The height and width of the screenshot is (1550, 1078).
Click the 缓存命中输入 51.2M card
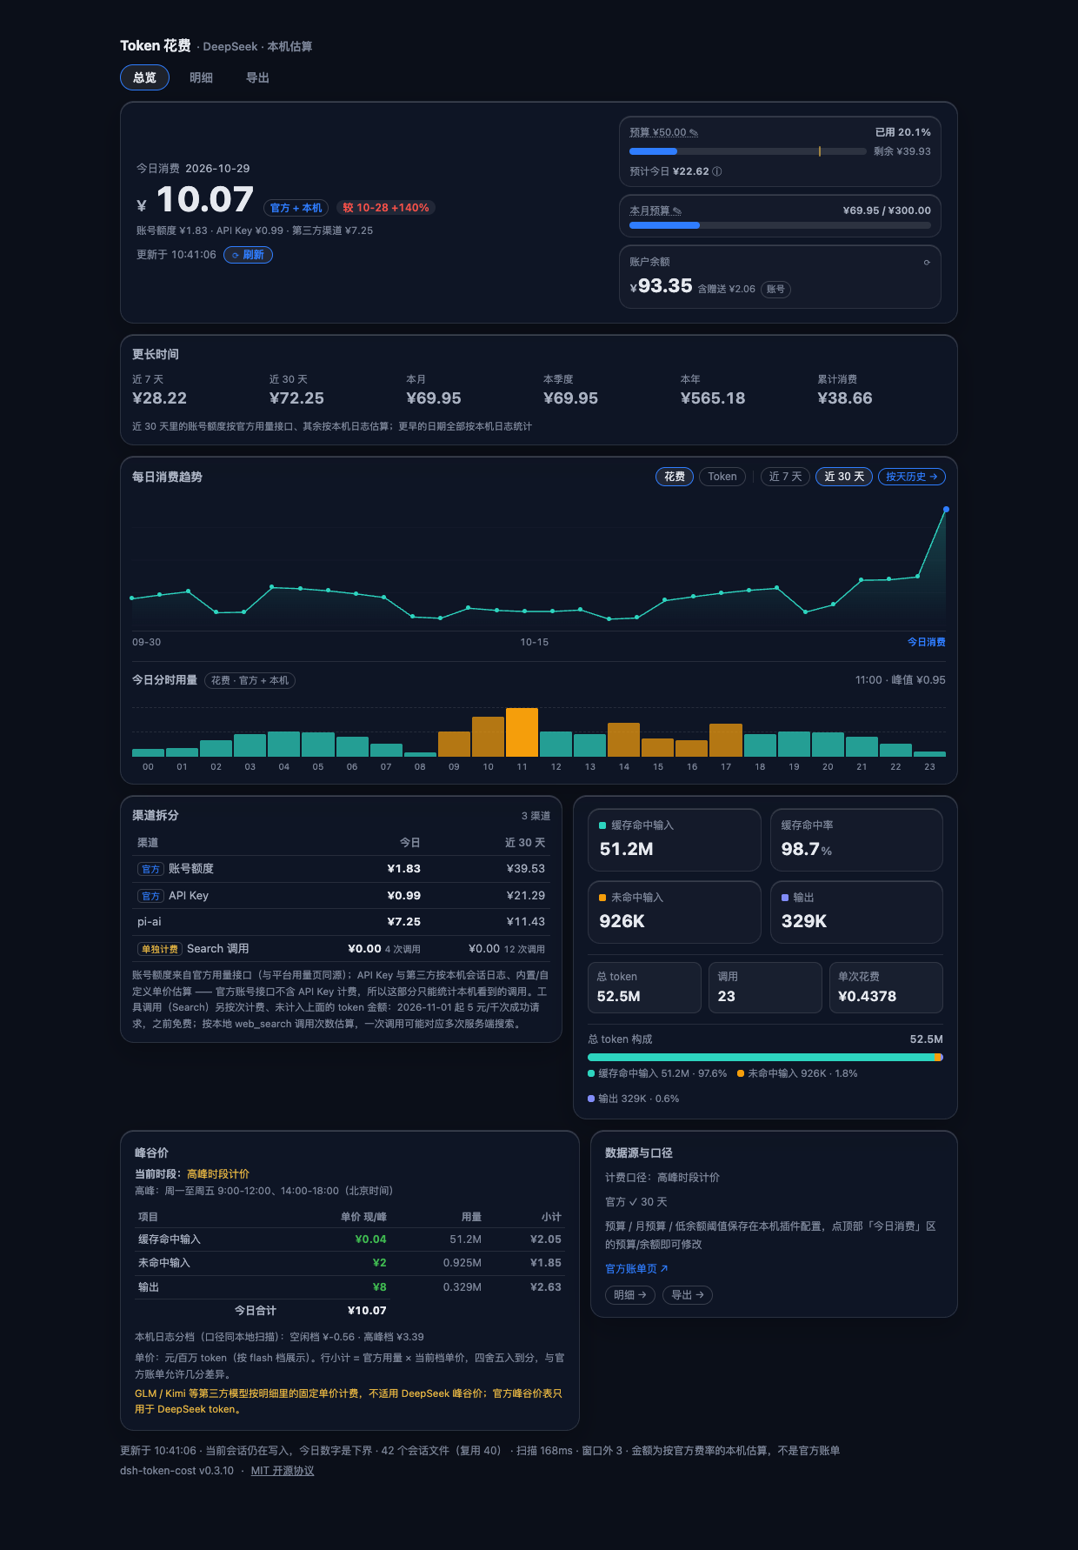tap(675, 839)
